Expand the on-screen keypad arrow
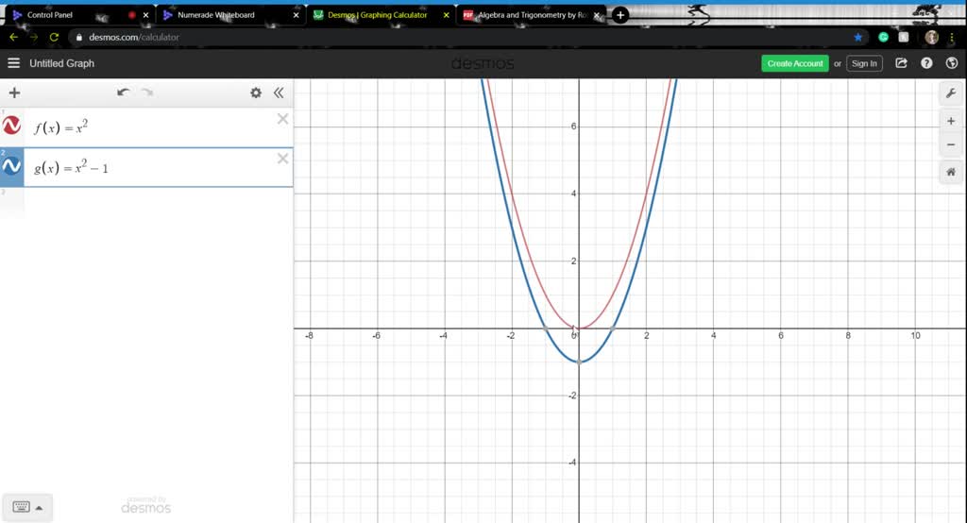This screenshot has width=967, height=523. pos(39,507)
